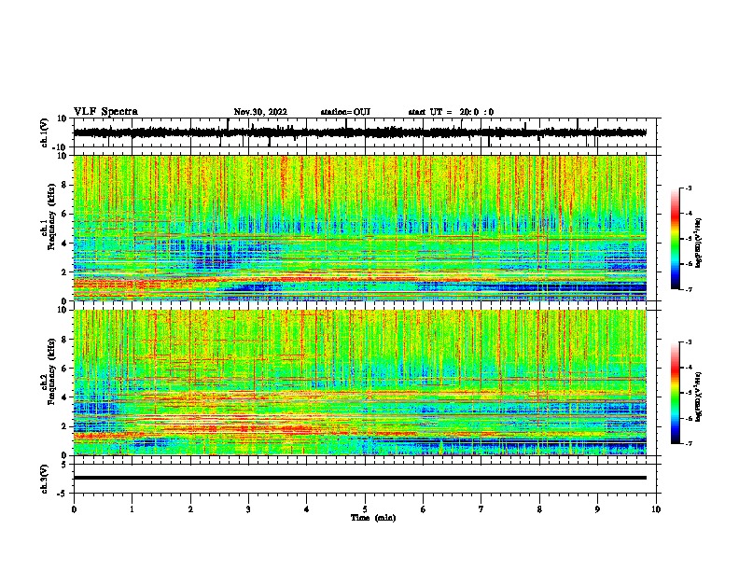Click the time axis tick label '0'
The height and width of the screenshot is (571, 739).
(x=74, y=509)
